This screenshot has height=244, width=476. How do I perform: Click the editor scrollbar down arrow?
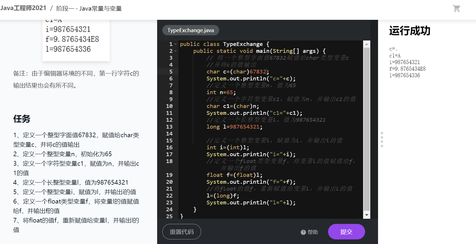pyautogui.click(x=367, y=215)
